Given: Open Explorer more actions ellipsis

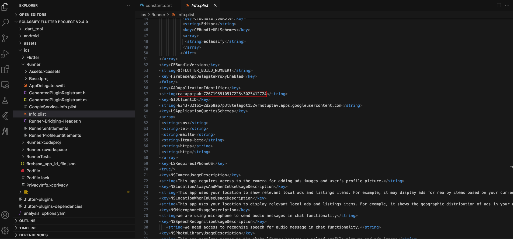Looking at the screenshot, I should coord(128,5).
